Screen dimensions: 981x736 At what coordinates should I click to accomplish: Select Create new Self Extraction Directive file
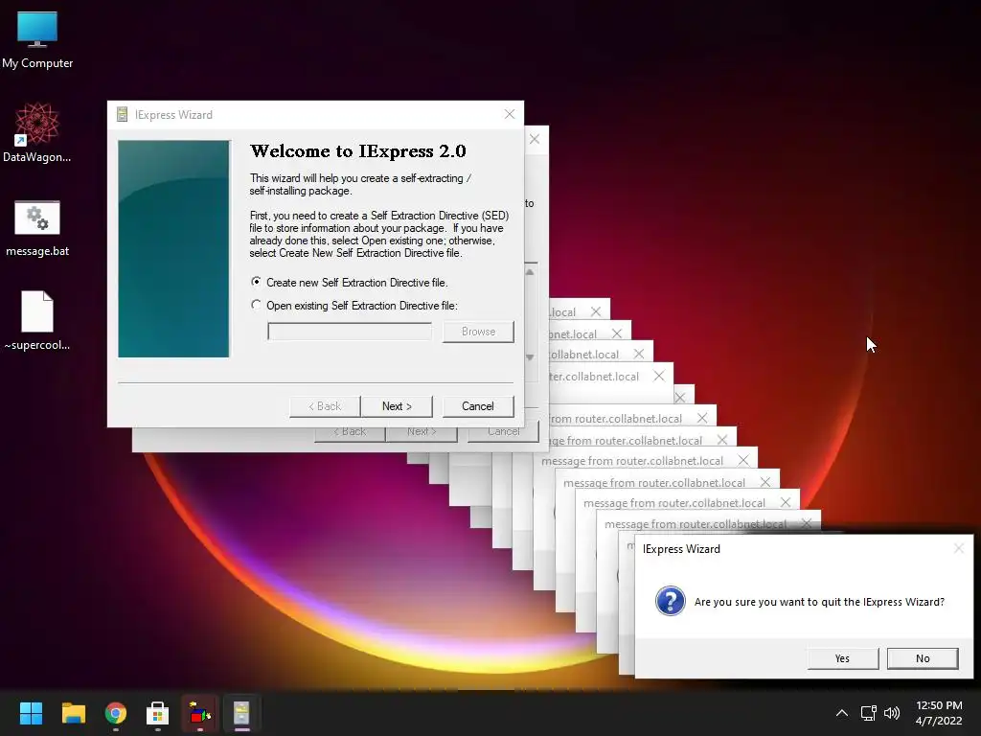click(349, 283)
